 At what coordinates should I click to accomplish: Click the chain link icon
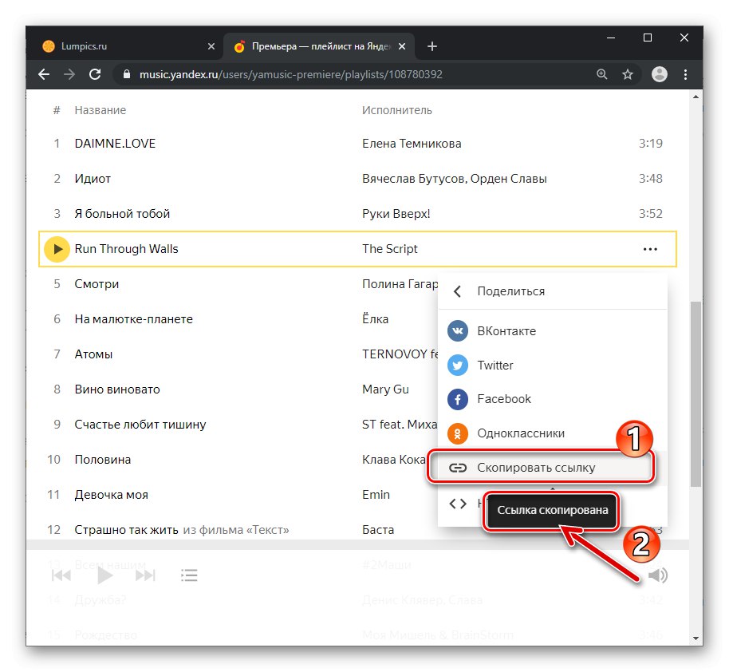point(458,468)
